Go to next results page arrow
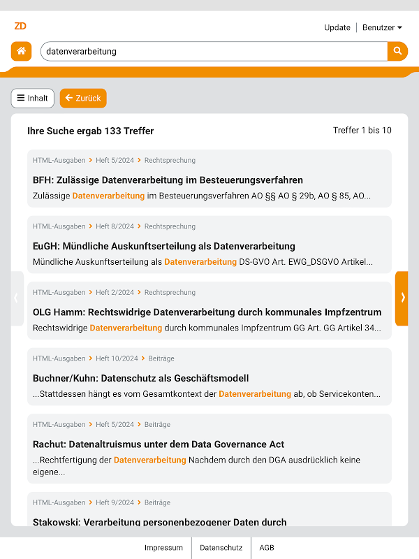This screenshot has height=559, width=419. (x=402, y=298)
